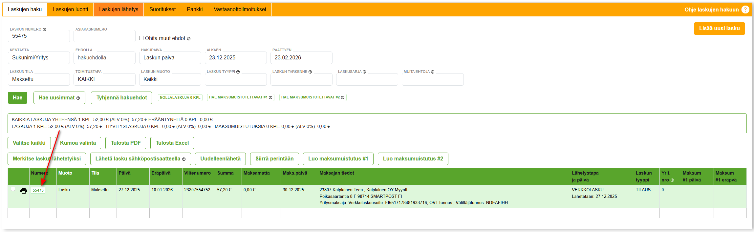Viewport: 754px width, 232px height.
Task: Sort table by Eräpäivä column header
Action: pyautogui.click(x=161, y=173)
